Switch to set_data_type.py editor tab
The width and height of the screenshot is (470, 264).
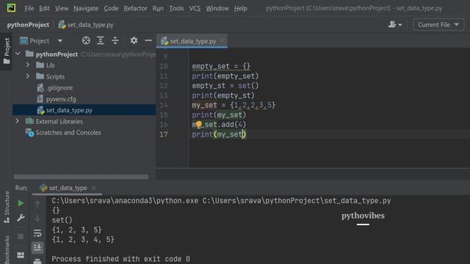coord(192,41)
